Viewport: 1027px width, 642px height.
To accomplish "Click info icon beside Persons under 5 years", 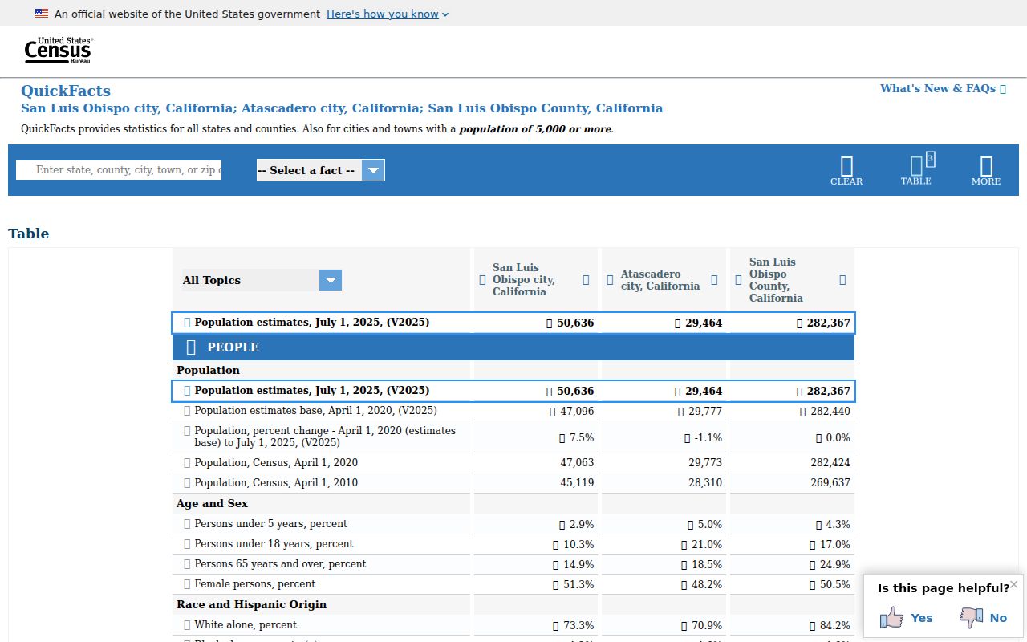I will tap(187, 523).
